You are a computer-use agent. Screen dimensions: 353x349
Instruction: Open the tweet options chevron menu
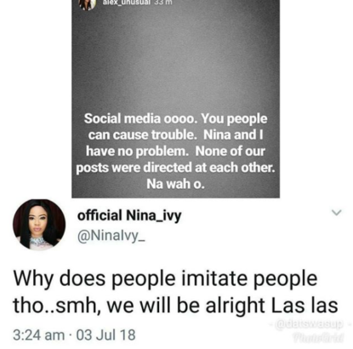pos(336,213)
